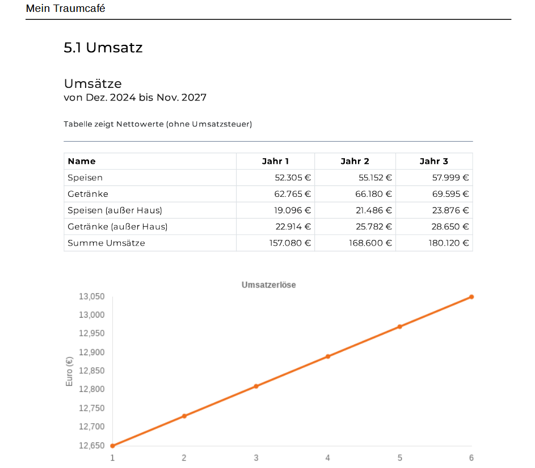Click the 12,900 y-axis label
Viewport: 535px width, 468px height.
[91, 352]
